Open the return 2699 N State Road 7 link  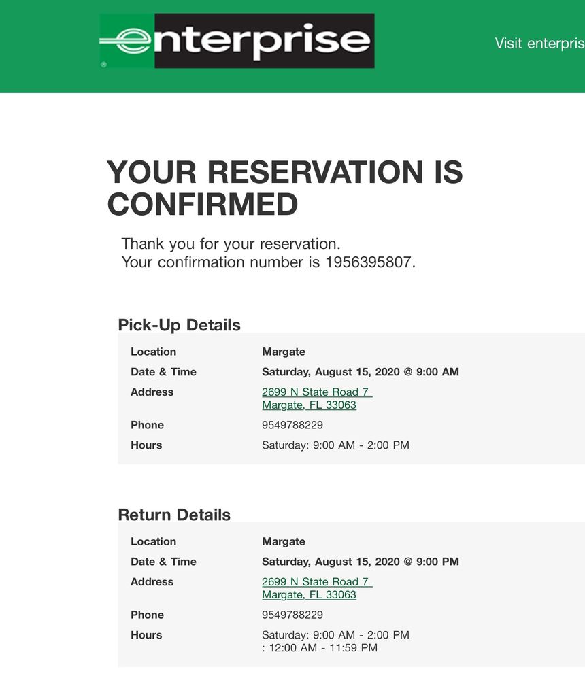pyautogui.click(x=316, y=581)
